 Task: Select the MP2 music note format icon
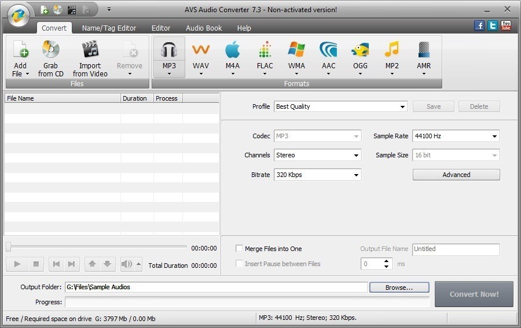(x=392, y=50)
